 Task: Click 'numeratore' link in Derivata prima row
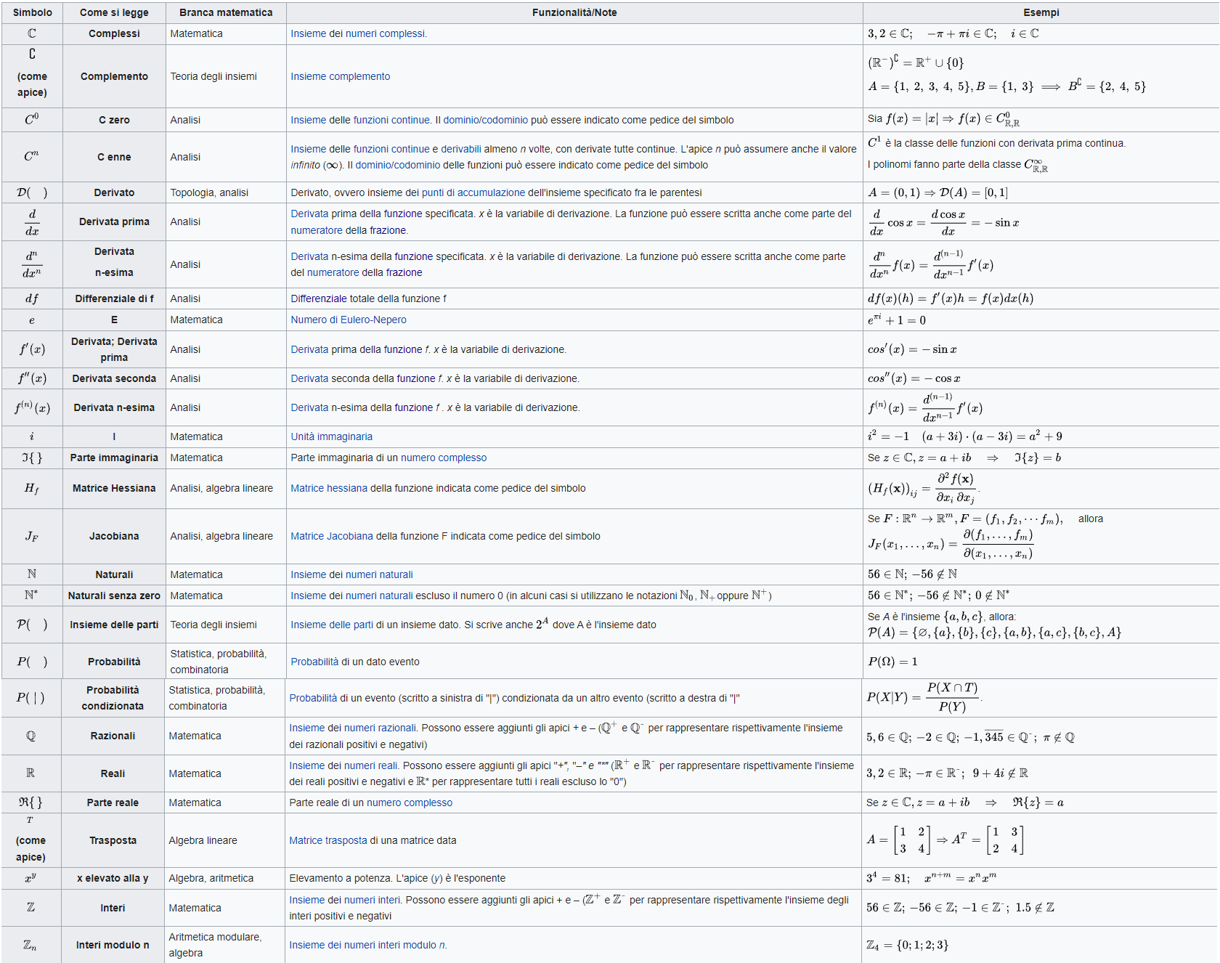tap(317, 230)
